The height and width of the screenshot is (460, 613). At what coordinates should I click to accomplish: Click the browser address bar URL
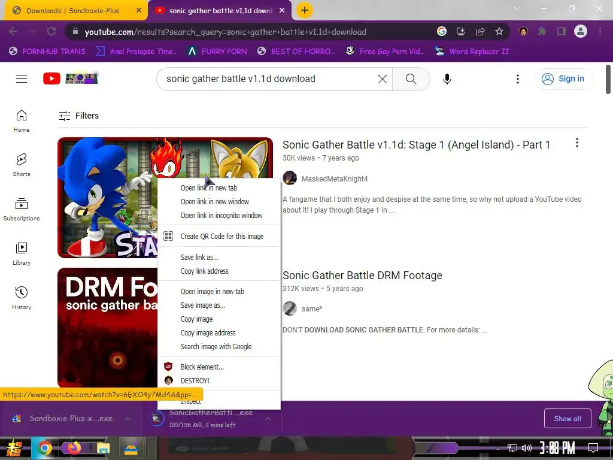[226, 32]
